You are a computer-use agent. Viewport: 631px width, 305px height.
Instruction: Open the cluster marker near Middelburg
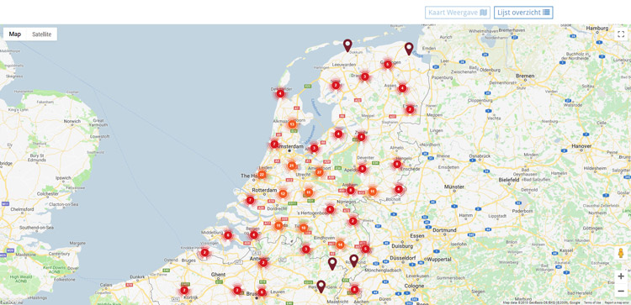click(x=228, y=235)
